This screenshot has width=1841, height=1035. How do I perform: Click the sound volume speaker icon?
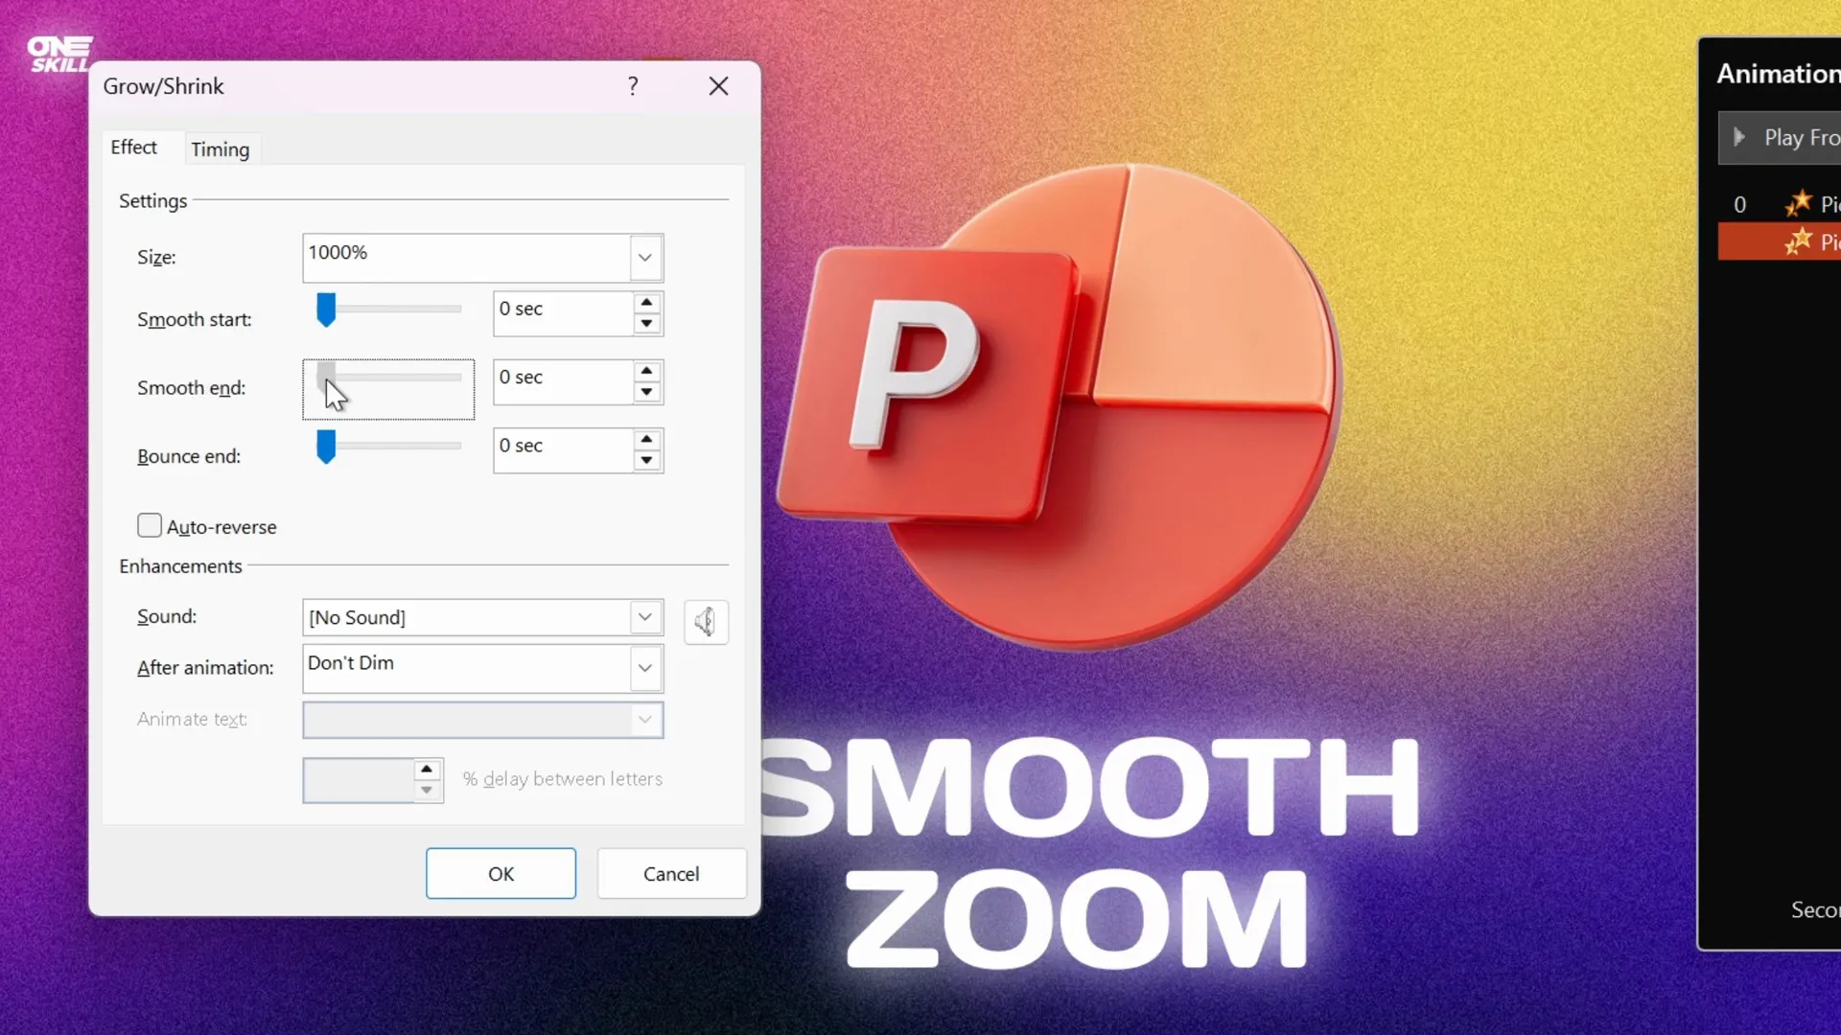(x=706, y=622)
